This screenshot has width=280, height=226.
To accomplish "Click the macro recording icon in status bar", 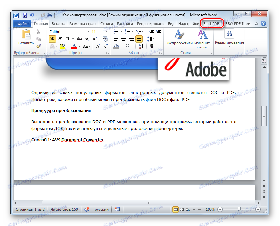I will click(x=117, y=209).
